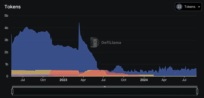Screen dimensions: 204x98
Task: Click the center grip of range bar
Action: click(x=105, y=87)
